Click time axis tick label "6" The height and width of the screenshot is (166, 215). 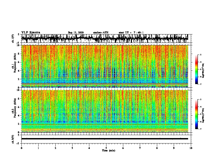pos(123,148)
